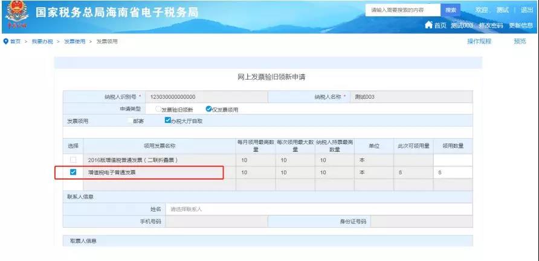The image size is (539, 261).
Task: Click the home icon next to 首页
Action: coord(428,25)
